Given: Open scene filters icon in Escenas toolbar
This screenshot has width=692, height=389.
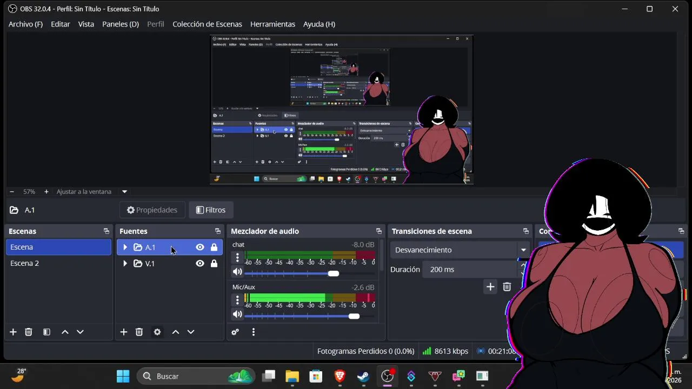Looking at the screenshot, I should (x=46, y=332).
